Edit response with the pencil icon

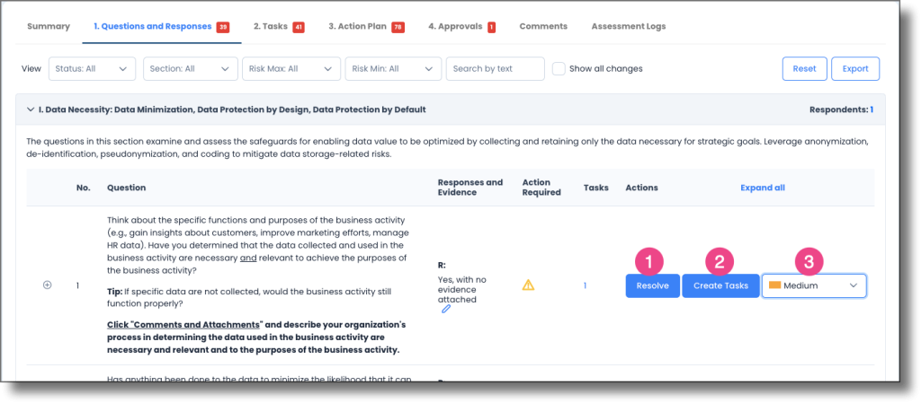446,309
